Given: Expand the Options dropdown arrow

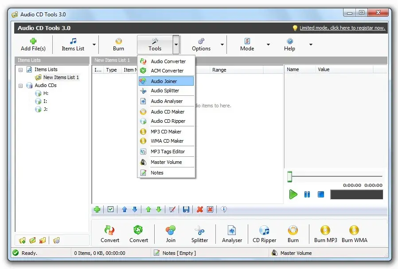Looking at the screenshot, I should click(222, 45).
